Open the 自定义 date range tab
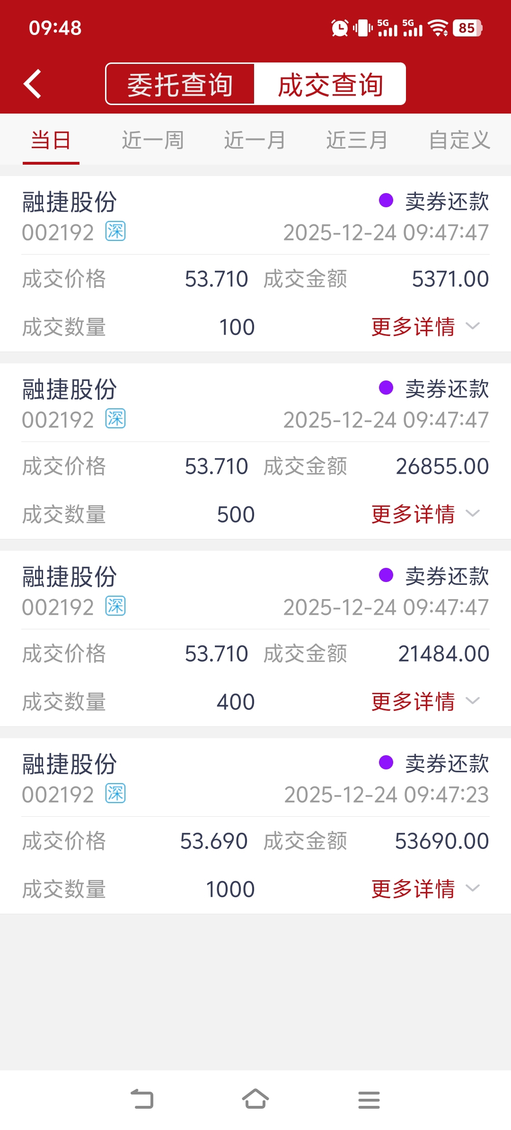Screen dimensions: 511x1130 (459, 140)
